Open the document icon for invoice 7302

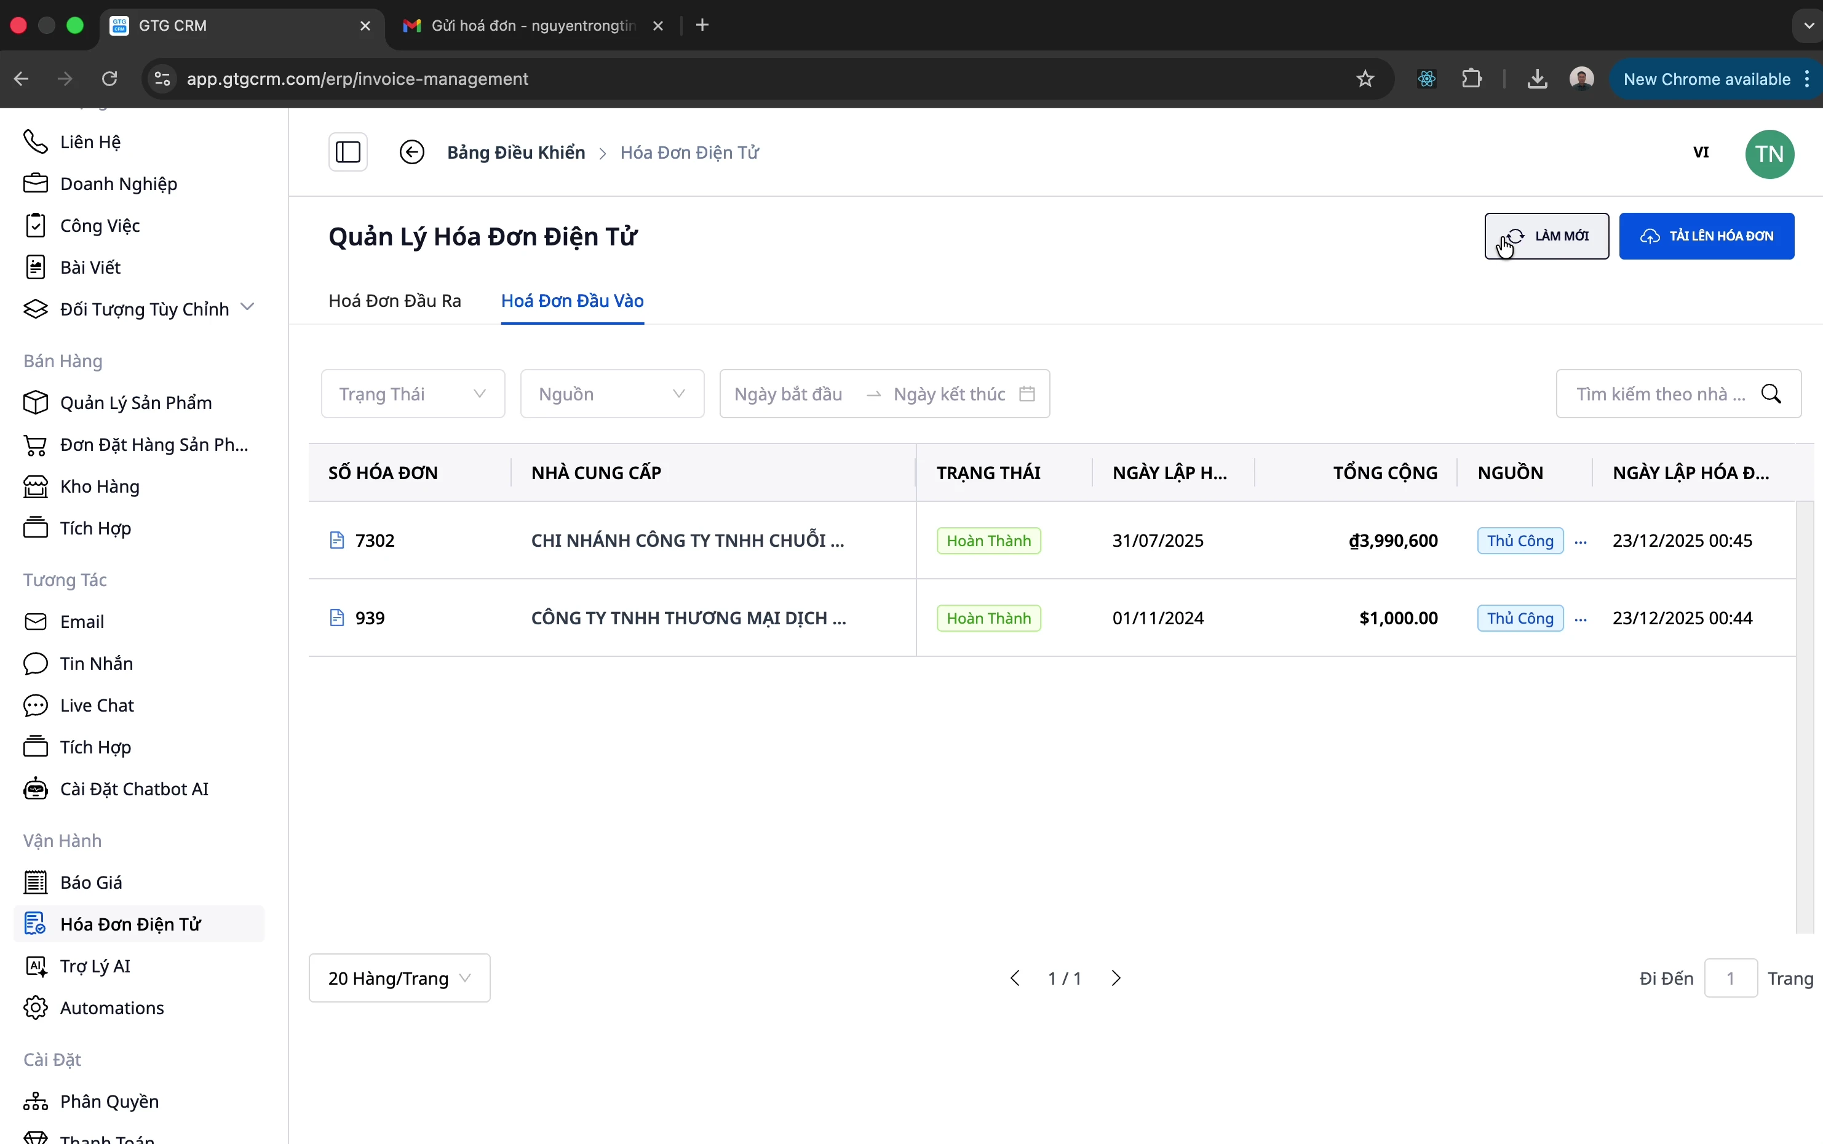click(338, 540)
